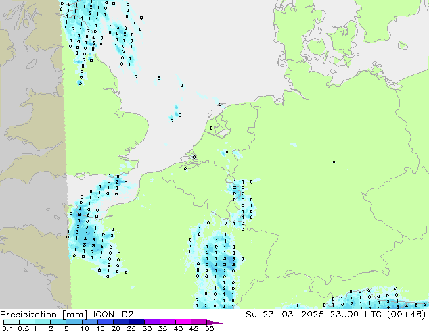This screenshot has width=429, height=331.
Task: Click the 0.5–1 mm legend color swatch
Action: point(27,322)
